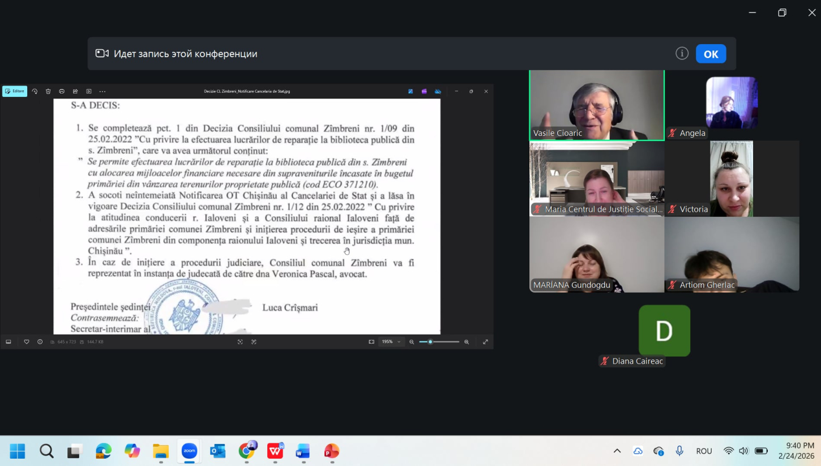Screen dimensions: 821x466
Task: Expand the 195% zoom level dropdown
Action: (x=391, y=342)
